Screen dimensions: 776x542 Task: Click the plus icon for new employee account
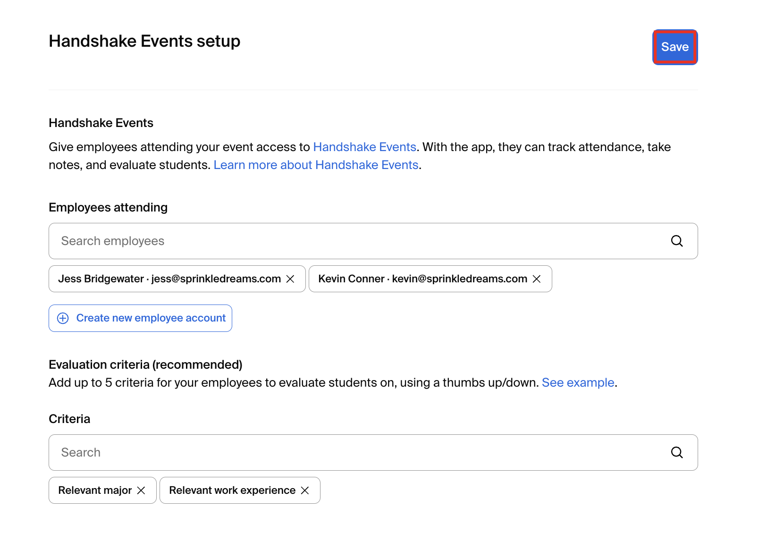[x=63, y=318]
